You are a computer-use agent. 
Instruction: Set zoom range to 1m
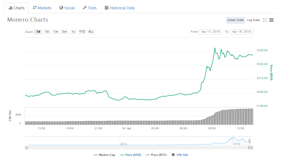coord(56,32)
